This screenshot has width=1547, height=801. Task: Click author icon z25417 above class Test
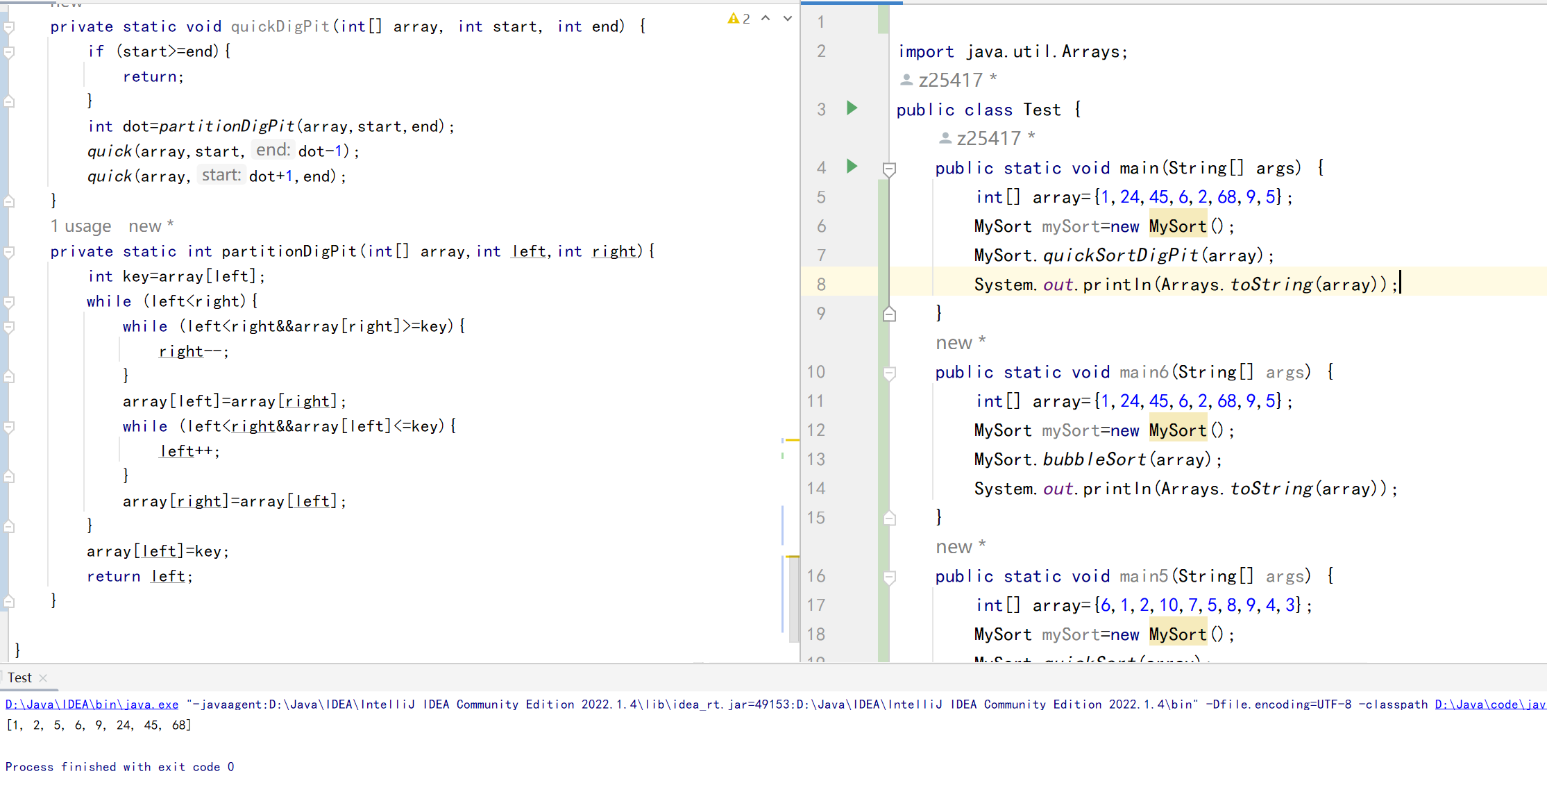point(906,81)
